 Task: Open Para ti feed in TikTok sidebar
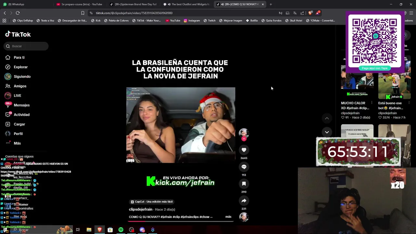coord(19,58)
